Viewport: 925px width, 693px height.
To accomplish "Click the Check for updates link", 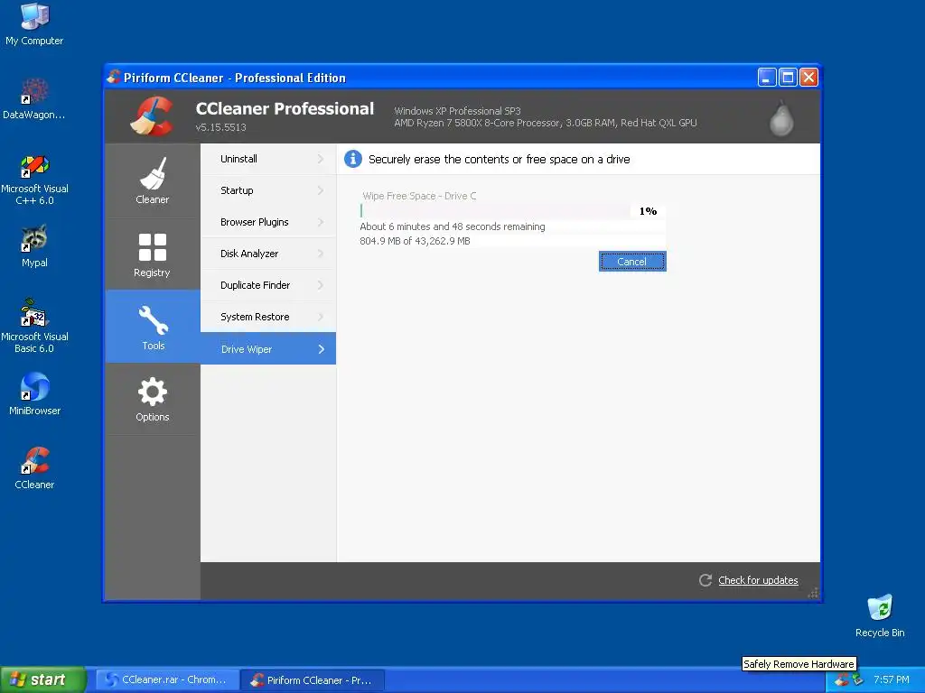I will [x=758, y=580].
